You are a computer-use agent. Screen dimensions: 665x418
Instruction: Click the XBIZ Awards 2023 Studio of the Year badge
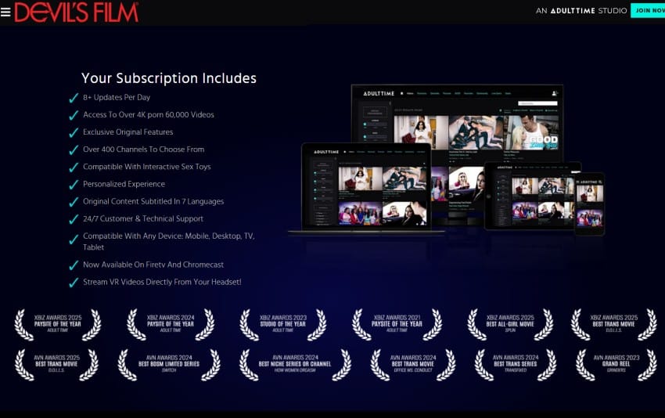point(283,324)
